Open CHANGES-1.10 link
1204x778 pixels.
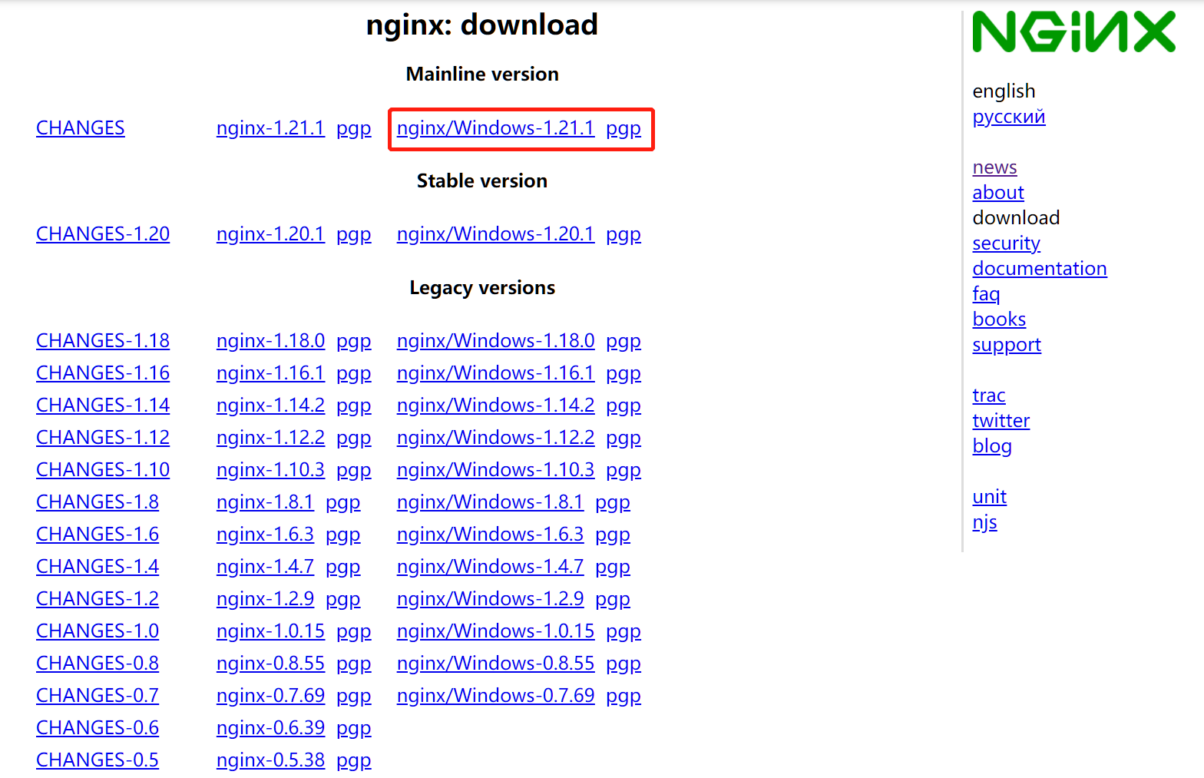(x=103, y=470)
